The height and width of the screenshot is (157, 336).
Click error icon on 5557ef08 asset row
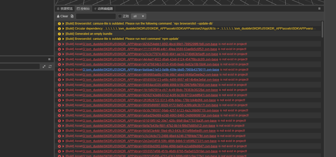[59, 151]
